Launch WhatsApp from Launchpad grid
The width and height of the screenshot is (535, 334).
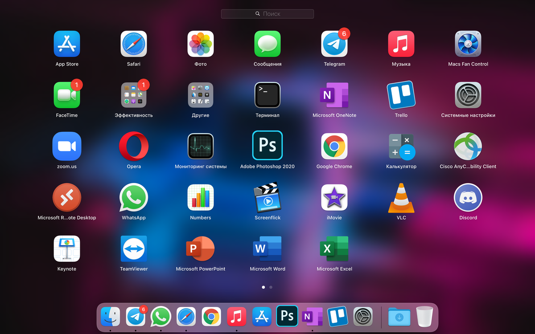pos(134,198)
